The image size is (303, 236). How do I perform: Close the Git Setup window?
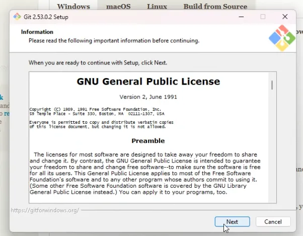pyautogui.click(x=285, y=17)
